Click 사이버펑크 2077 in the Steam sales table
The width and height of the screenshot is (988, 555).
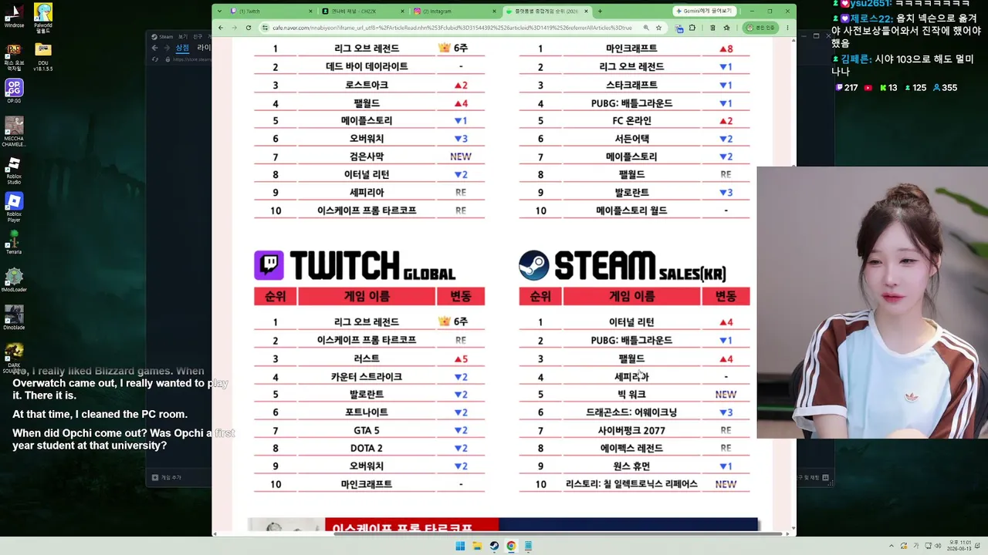pos(631,430)
